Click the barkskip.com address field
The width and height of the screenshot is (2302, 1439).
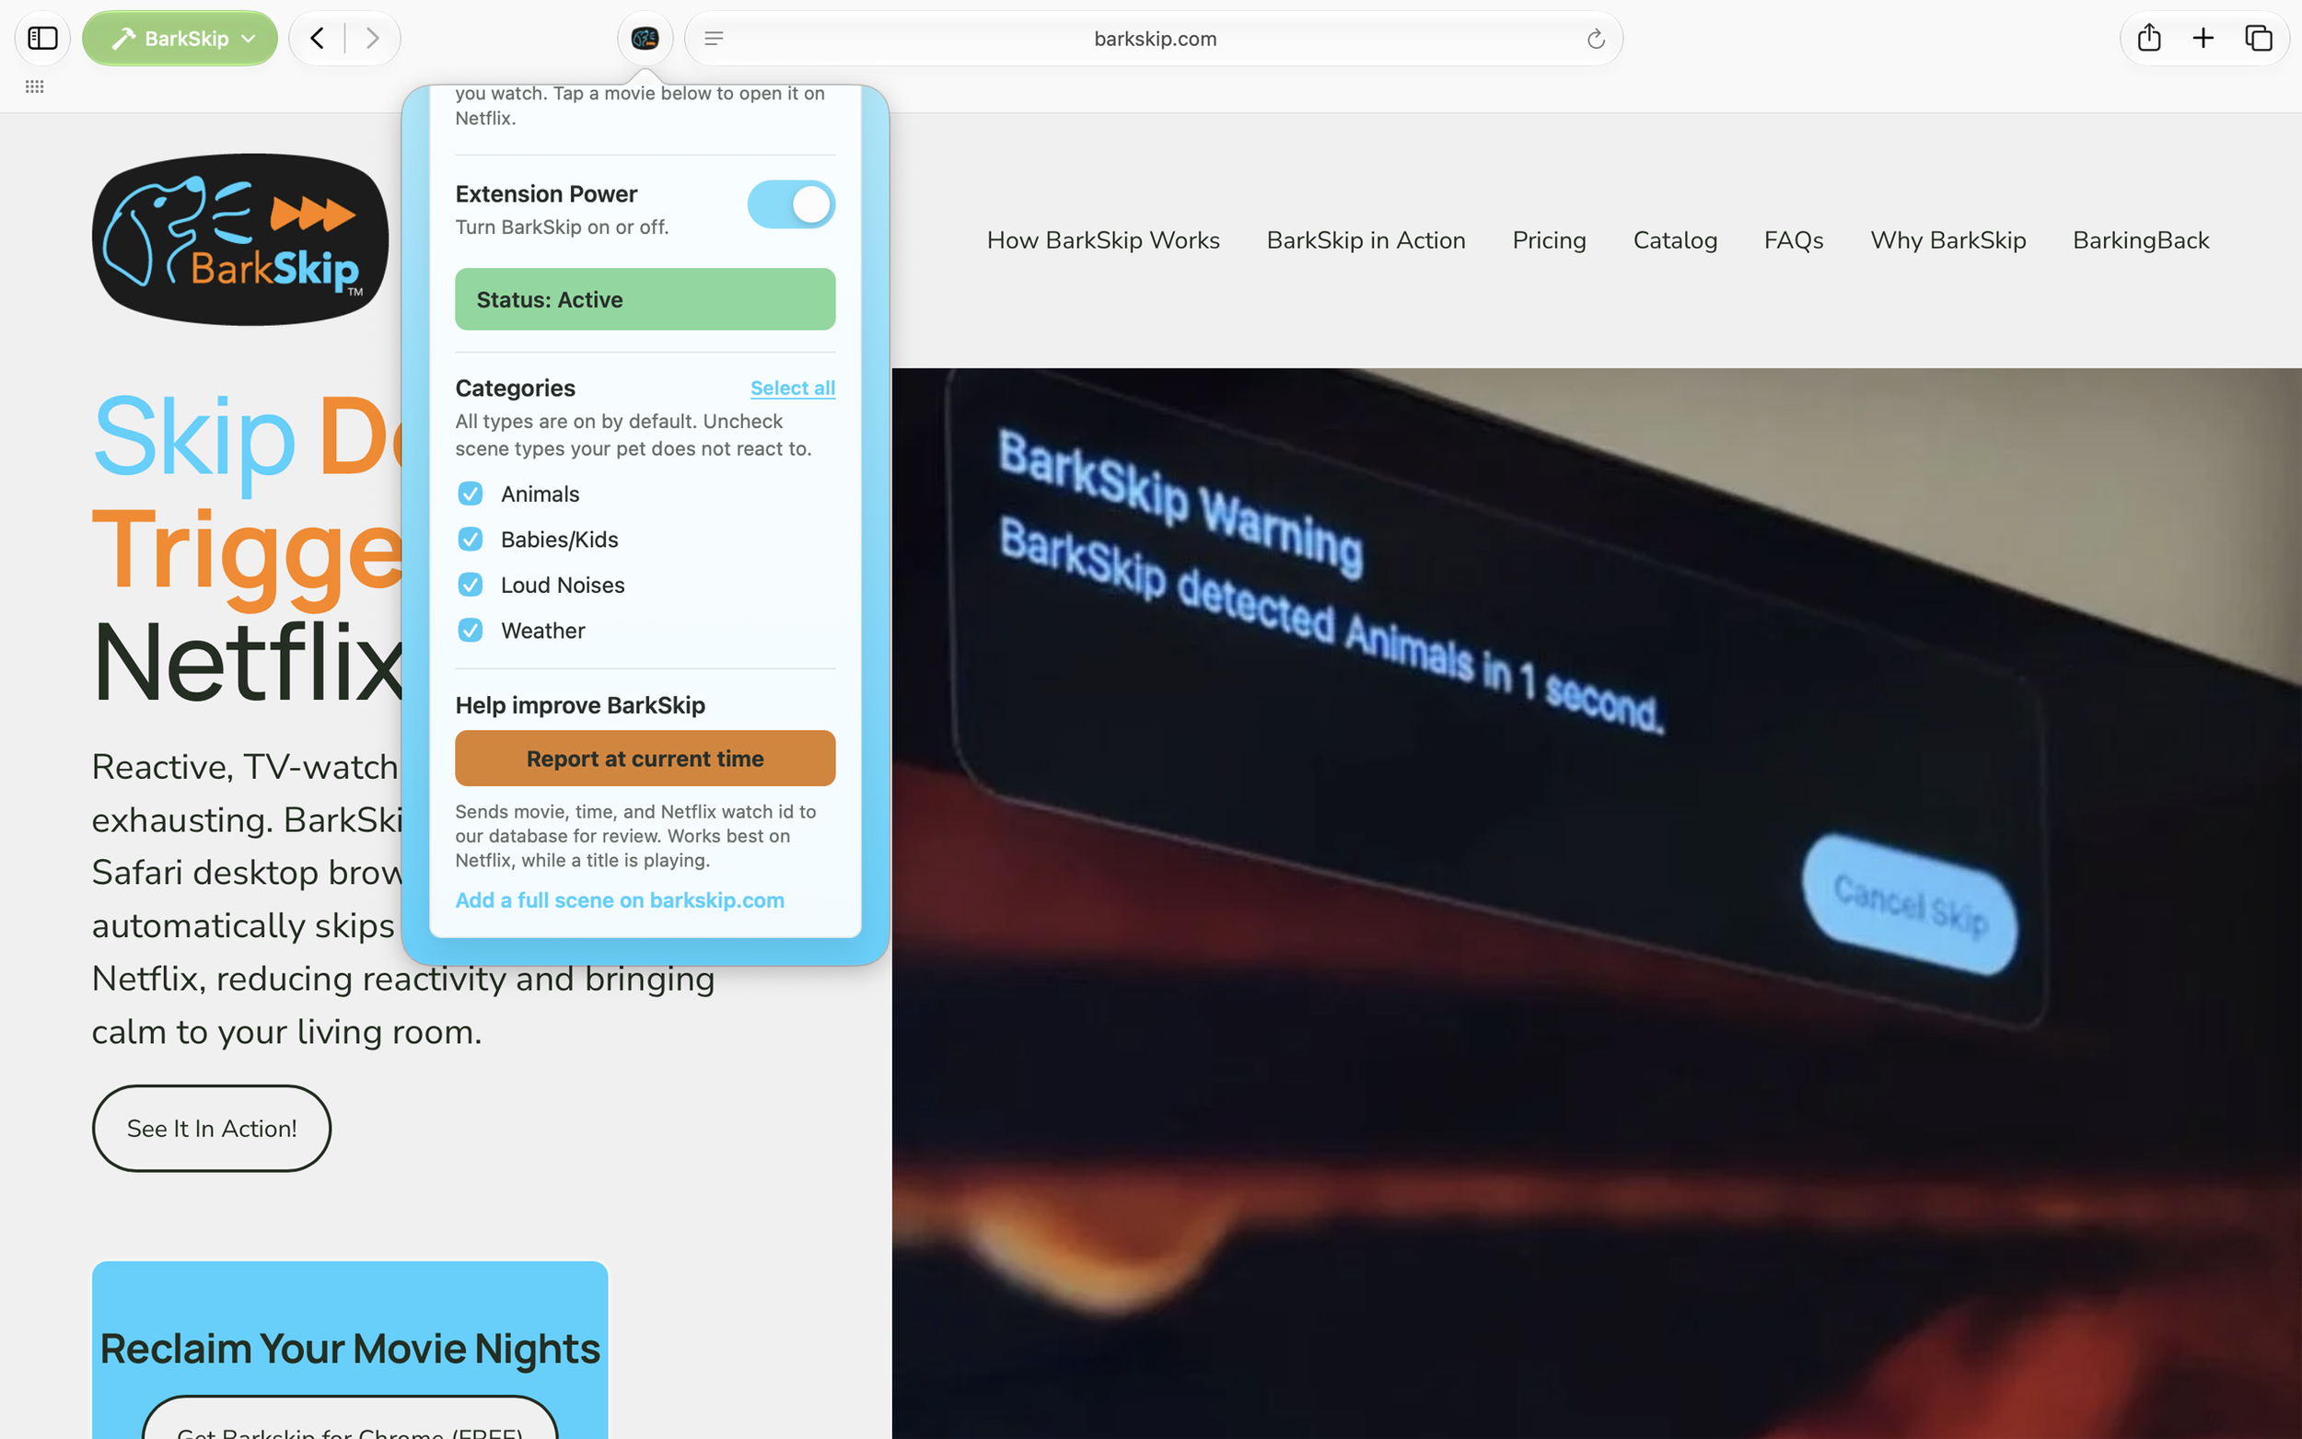click(1154, 38)
